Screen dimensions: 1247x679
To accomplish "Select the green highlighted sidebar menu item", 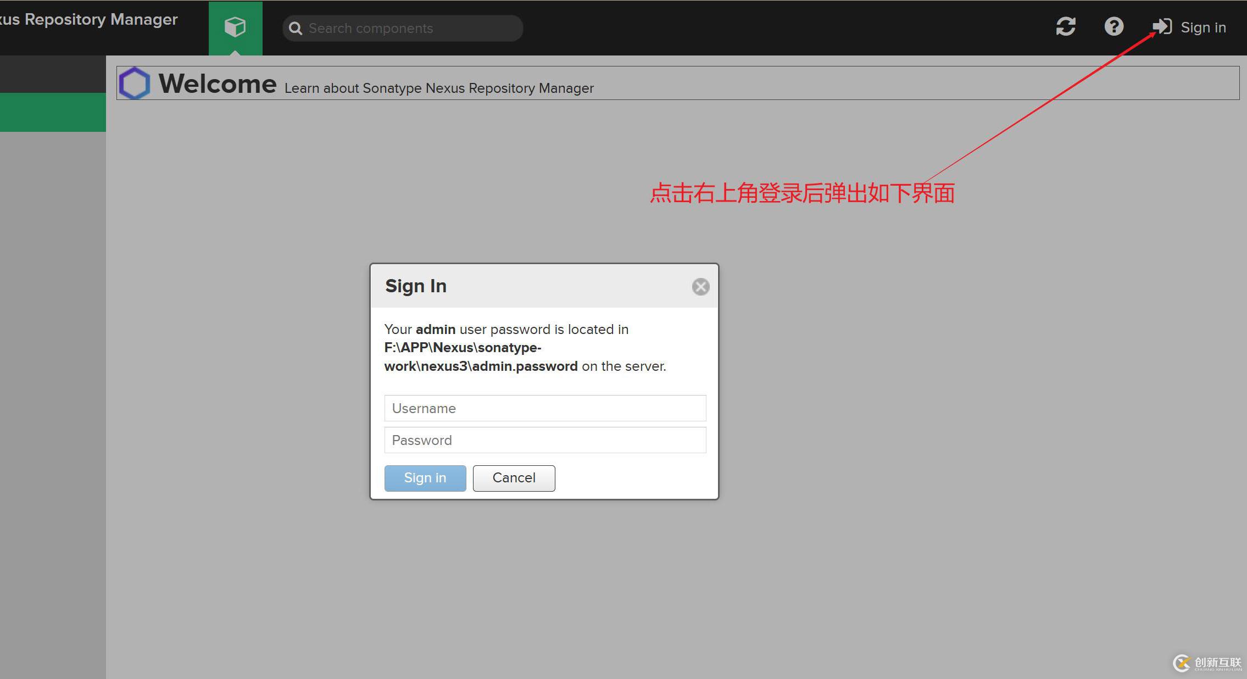I will coord(53,112).
